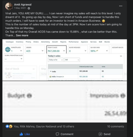The width and height of the screenshot is (133, 137).
Task: Open the 10 comments link
Action: [116, 127]
